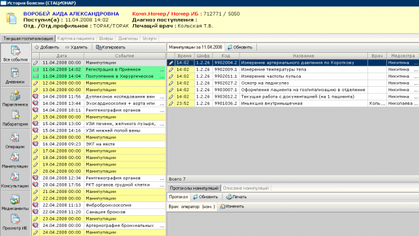Click Обновить next to Манипуляции за 11.04.2008
This screenshot has width=419, height=236.
click(240, 47)
